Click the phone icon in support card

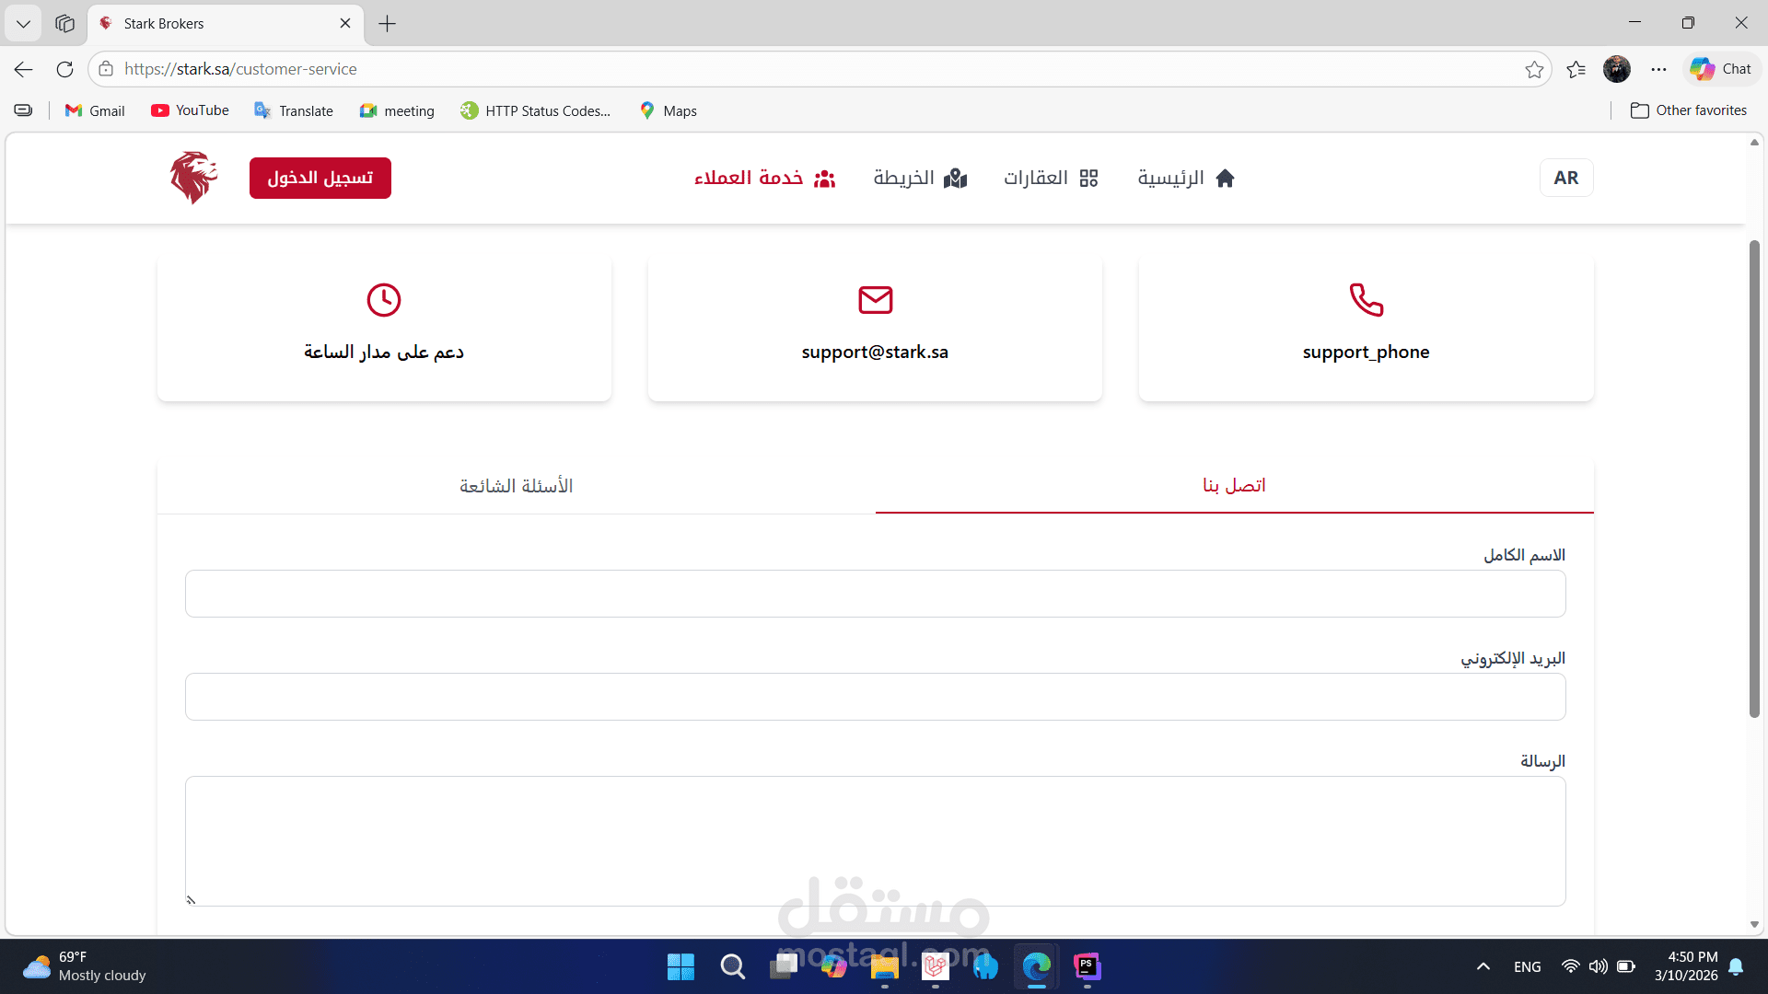coord(1366,299)
